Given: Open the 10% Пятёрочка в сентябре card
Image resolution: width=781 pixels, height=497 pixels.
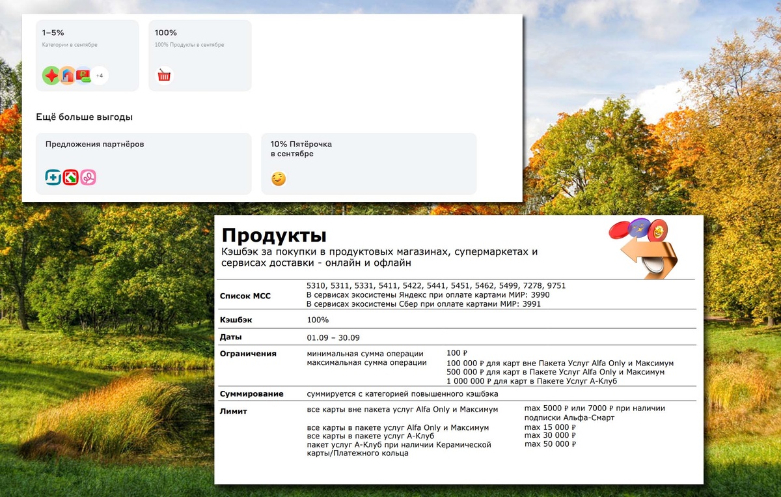Looking at the screenshot, I should [368, 163].
